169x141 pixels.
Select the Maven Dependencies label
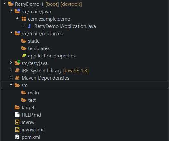(x=45, y=78)
